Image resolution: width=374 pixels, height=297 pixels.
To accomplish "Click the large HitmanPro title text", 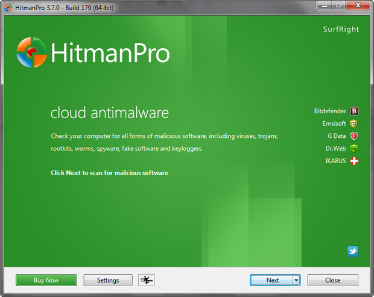I will 110,52.
